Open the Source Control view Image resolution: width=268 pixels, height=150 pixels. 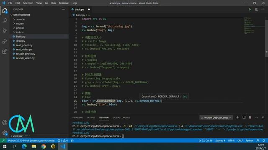5,31
